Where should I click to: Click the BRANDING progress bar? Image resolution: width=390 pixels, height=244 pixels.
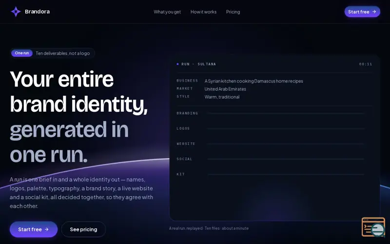click(286, 113)
